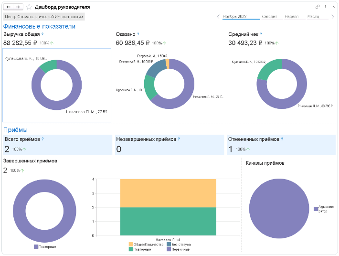Image resolution: width=339 pixels, height=256 pixels.
Task: Click ОбщееКоличество legend color swatch
Action: tap(131, 245)
